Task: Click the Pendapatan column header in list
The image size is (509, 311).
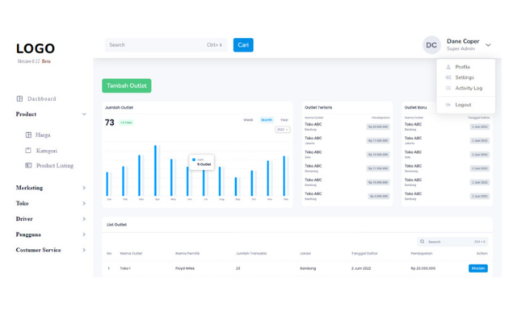Action: 422,254
